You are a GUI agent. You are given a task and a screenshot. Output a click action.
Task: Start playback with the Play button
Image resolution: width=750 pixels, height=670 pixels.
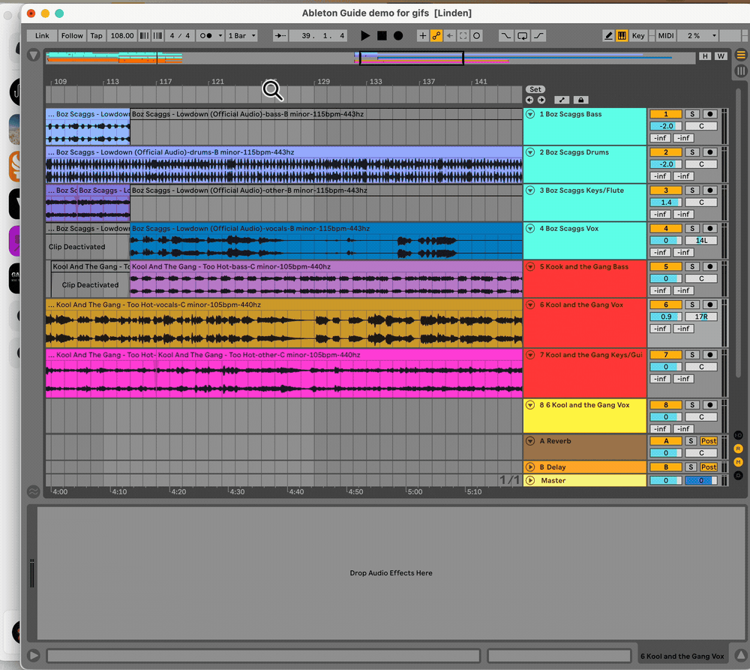point(365,35)
